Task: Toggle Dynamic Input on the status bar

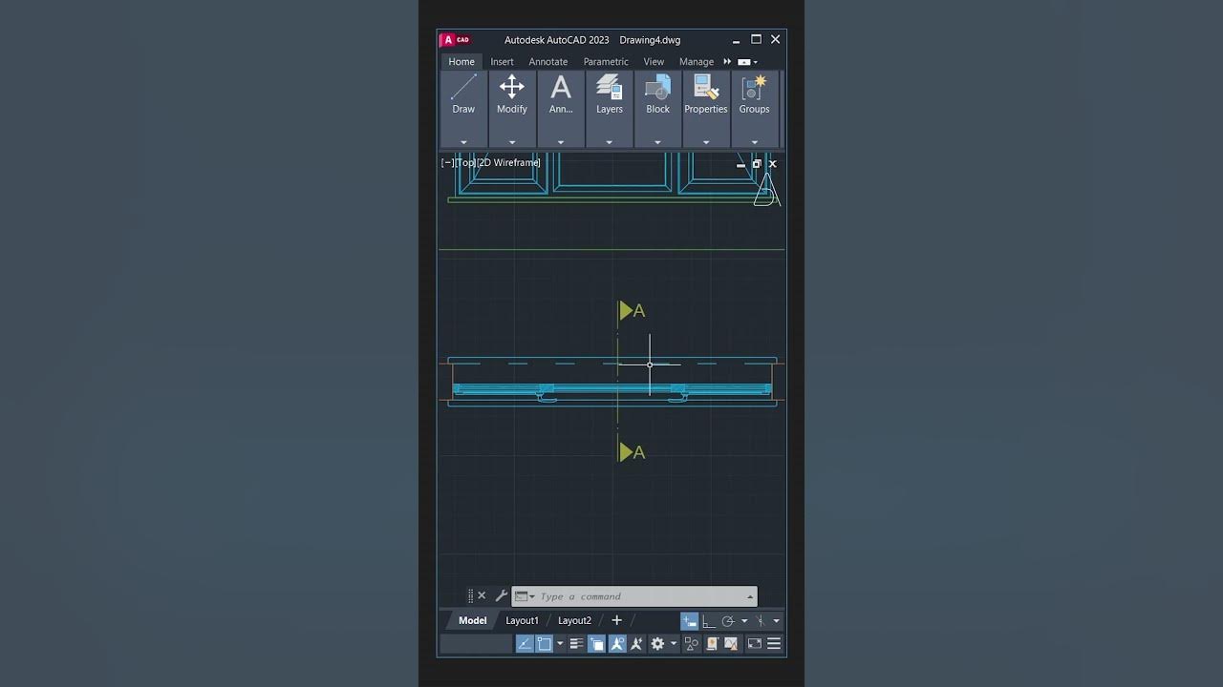Action: pos(690,620)
